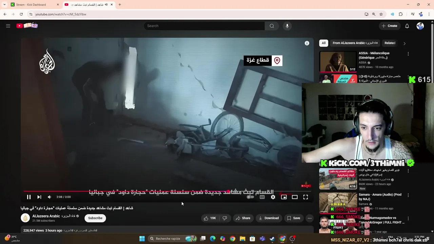Like the video with 19K likes
This screenshot has height=244, width=434.
210,218
